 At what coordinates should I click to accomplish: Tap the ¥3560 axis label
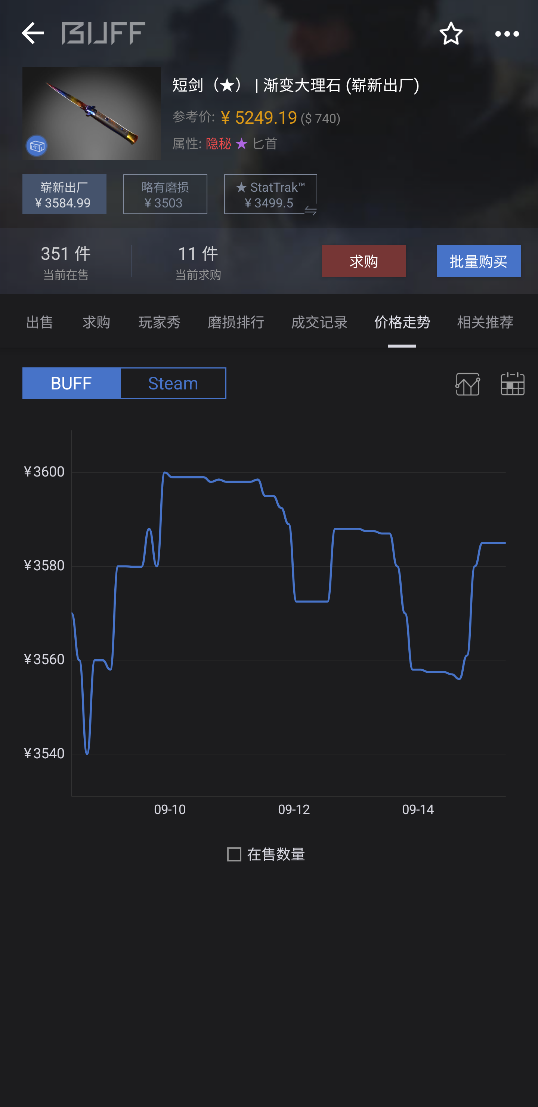(44, 660)
